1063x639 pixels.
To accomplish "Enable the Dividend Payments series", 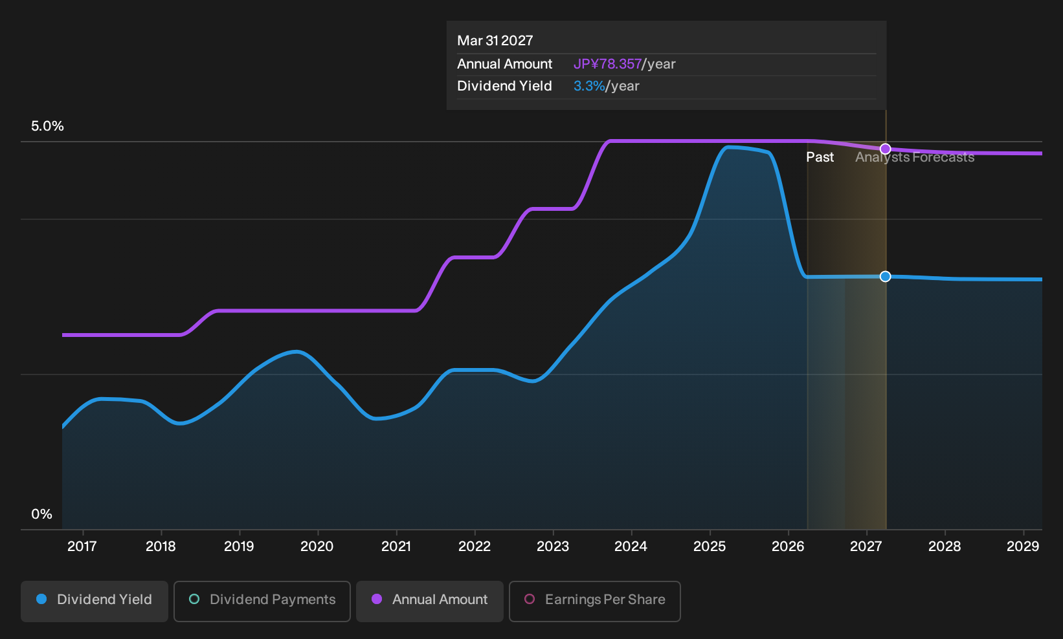I will 262,601.
